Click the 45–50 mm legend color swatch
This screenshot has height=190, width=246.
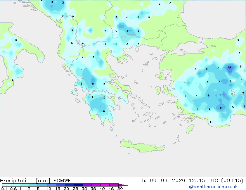pos(114,185)
